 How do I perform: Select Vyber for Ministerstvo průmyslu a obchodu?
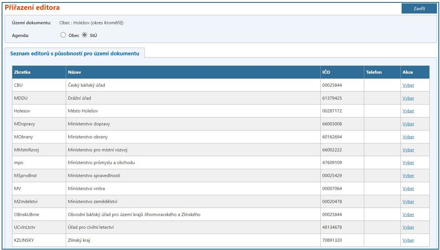[408, 163]
